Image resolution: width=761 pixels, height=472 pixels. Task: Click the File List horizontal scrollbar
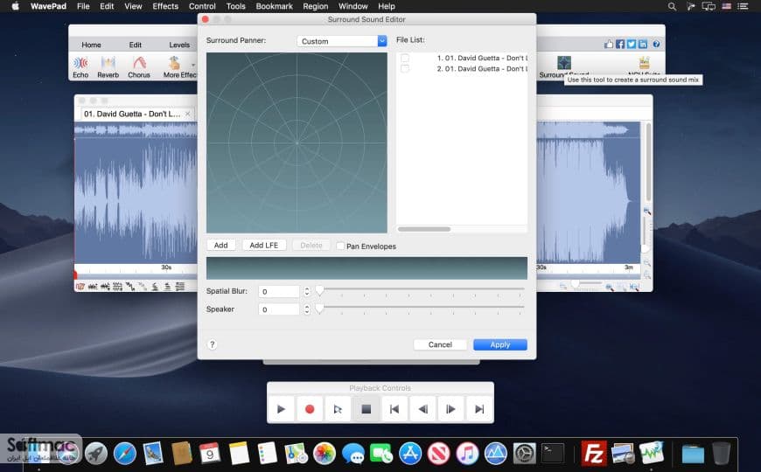point(424,229)
